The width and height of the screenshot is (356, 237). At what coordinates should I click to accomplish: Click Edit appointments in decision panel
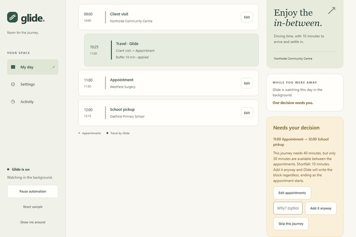click(x=292, y=193)
